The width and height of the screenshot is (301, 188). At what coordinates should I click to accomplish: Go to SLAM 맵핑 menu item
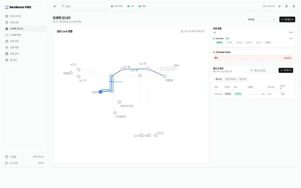tap(24, 35)
